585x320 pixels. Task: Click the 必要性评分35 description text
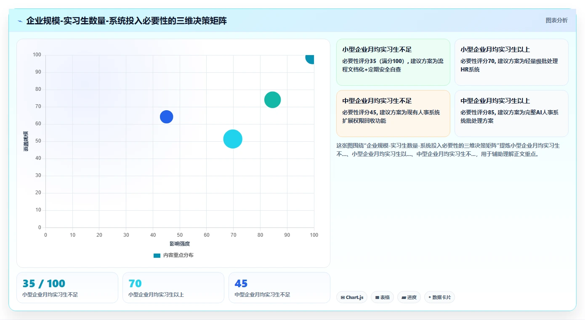click(x=393, y=65)
